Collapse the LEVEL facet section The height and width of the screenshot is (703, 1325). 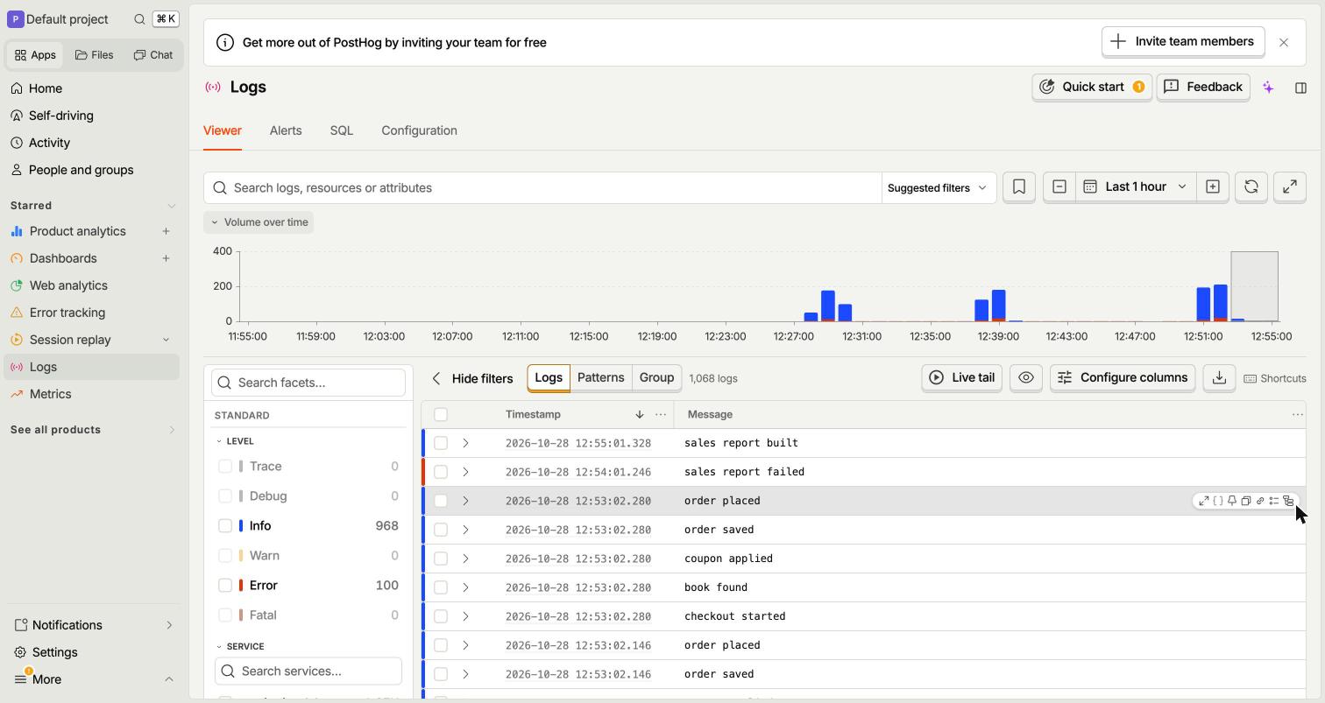point(235,441)
